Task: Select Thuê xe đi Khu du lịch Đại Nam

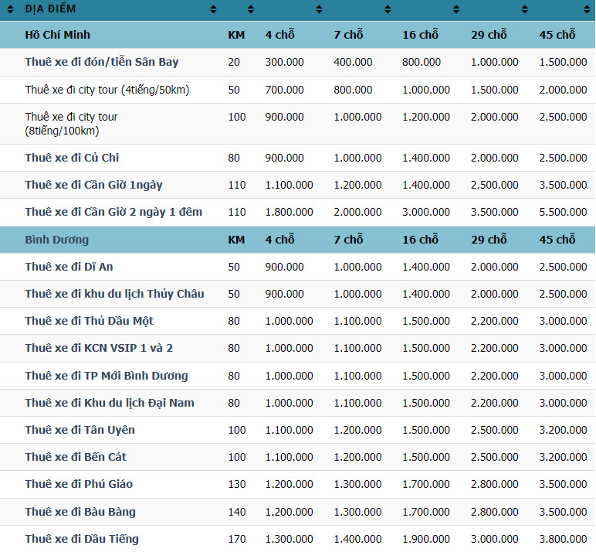Action: click(109, 403)
